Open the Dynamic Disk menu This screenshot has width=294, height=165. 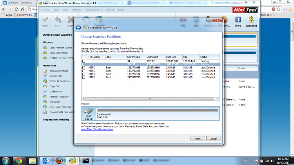tap(94, 10)
